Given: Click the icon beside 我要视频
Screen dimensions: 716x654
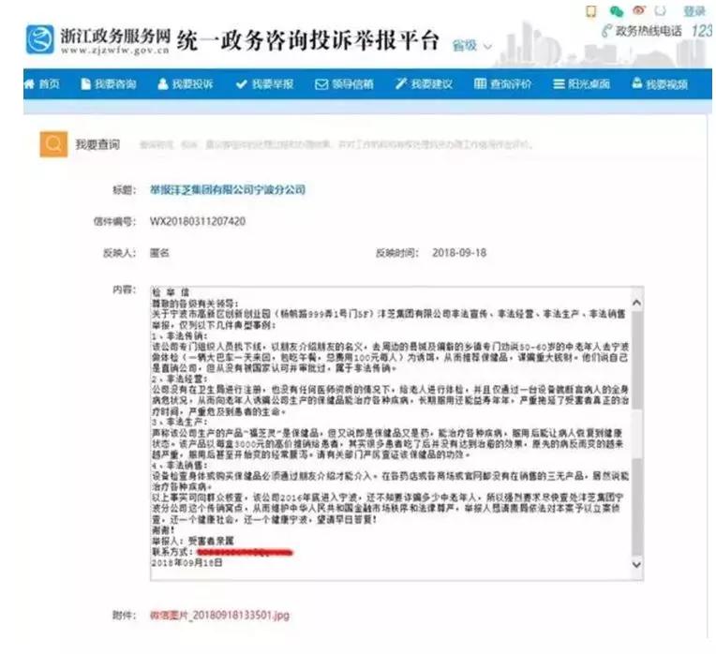Looking at the screenshot, I should pos(636,83).
